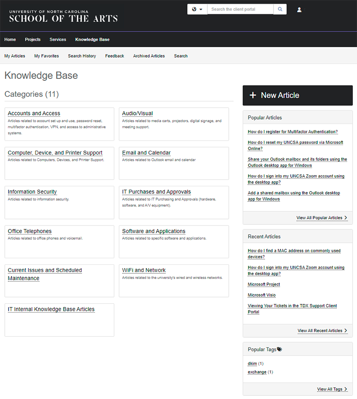The width and height of the screenshot is (357, 399).
Task: Open the Accounts and Access category
Action: 34,113
